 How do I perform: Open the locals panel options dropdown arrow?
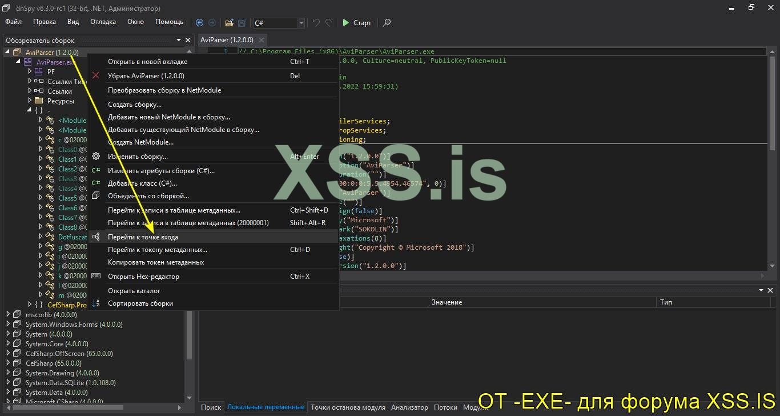[761, 291]
